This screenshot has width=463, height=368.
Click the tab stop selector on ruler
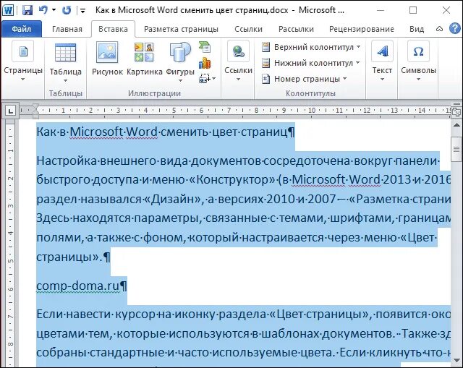click(x=11, y=111)
